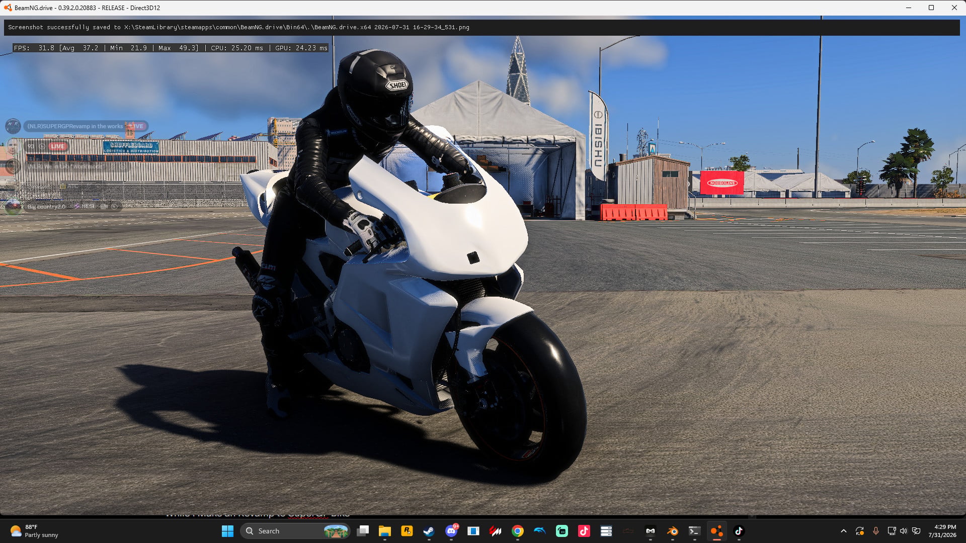Open Google Chrome from the taskbar
This screenshot has width=966, height=543.
pyautogui.click(x=518, y=531)
